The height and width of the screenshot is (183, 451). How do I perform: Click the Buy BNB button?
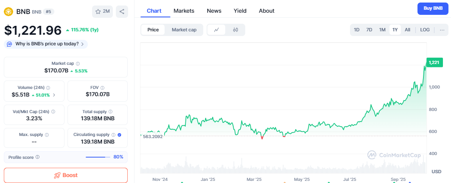pyautogui.click(x=433, y=8)
